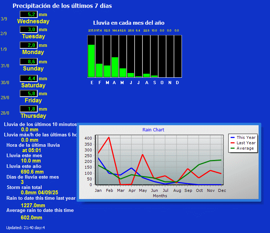This screenshot has height=233, width=270.
Task: Click the 'Lluvia en cada mes del año' title
Action: (129, 23)
